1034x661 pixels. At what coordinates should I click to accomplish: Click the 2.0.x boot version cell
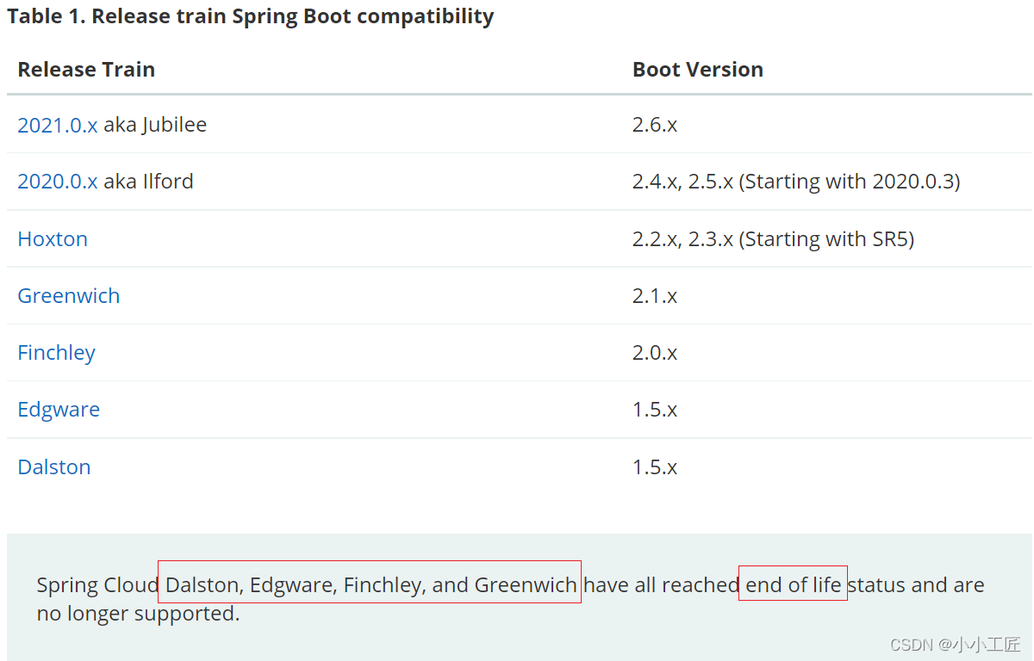[654, 353]
